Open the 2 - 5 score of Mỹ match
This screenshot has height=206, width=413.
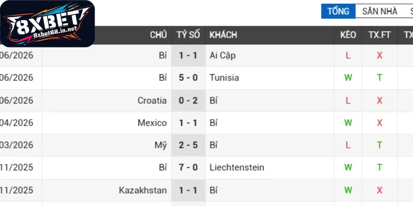pos(188,145)
